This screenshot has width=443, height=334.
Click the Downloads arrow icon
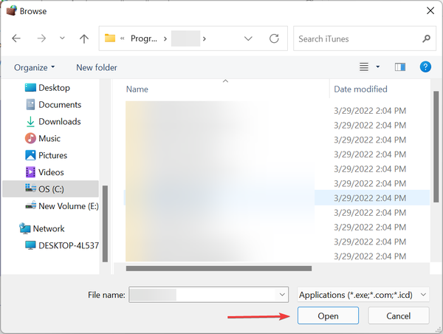click(x=30, y=122)
